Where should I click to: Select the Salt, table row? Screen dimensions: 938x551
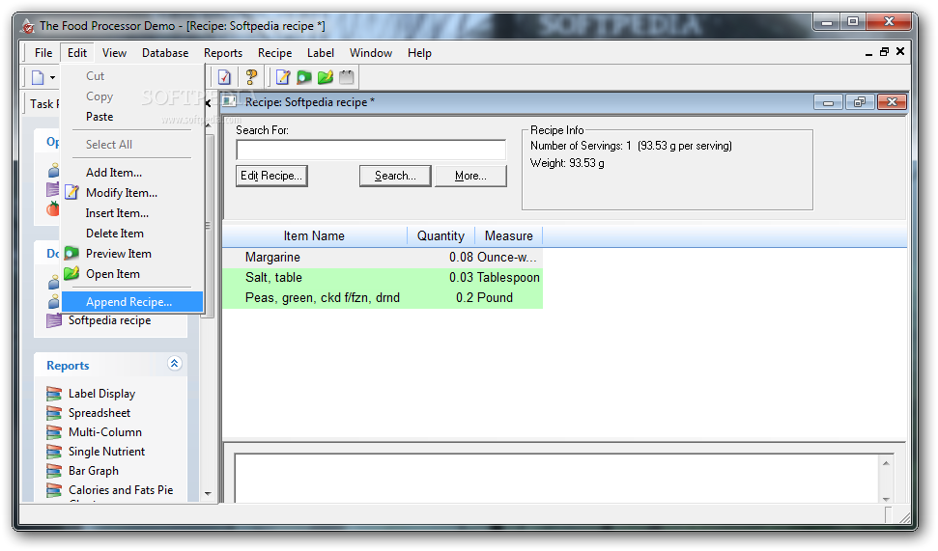383,277
